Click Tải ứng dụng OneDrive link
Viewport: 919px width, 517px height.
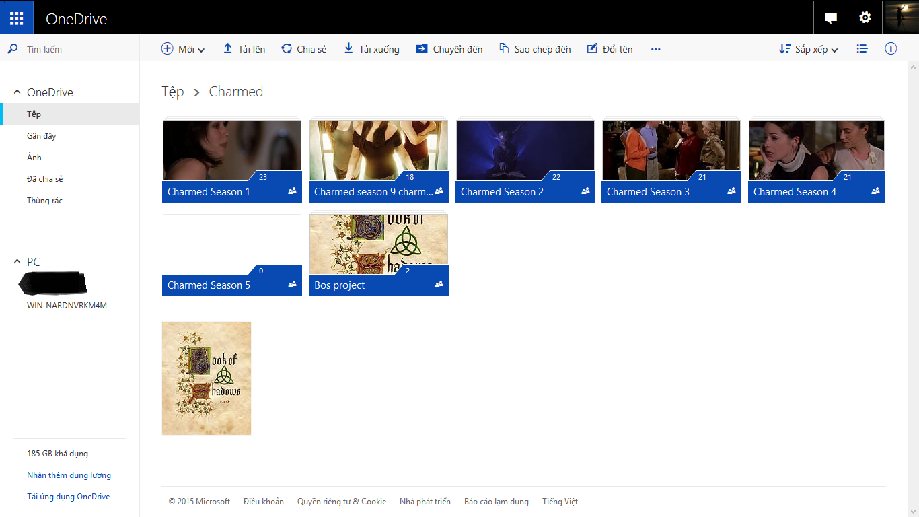(x=68, y=497)
